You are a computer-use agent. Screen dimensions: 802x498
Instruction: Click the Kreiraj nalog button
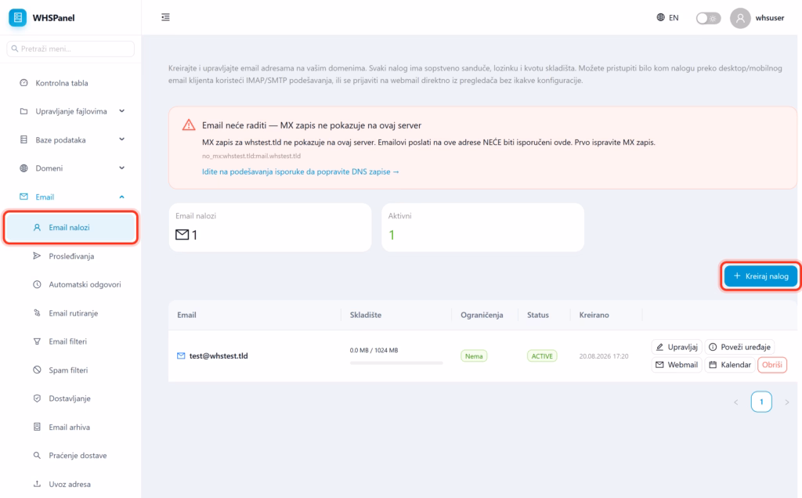760,276
